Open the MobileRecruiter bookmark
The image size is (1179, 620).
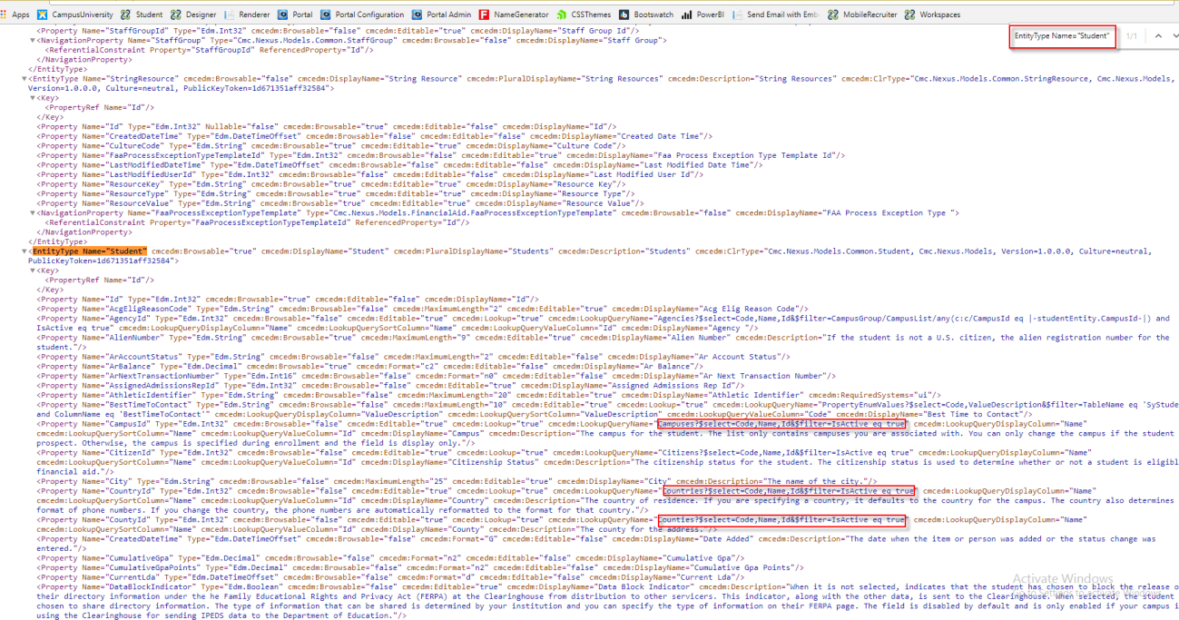(861, 15)
